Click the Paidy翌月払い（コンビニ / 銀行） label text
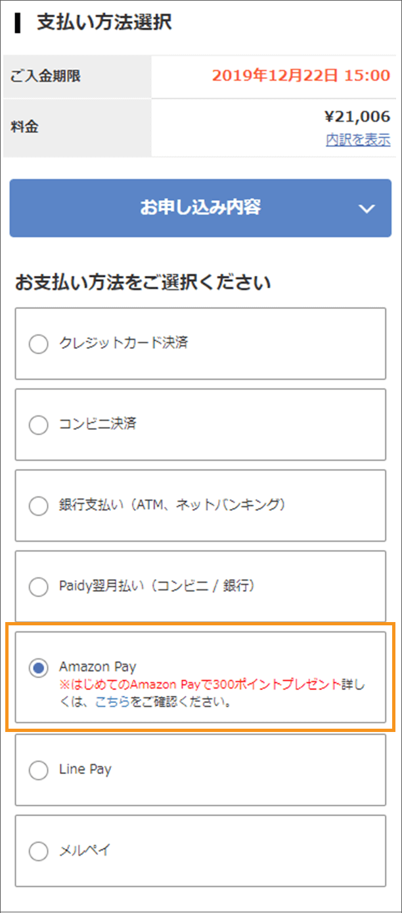Viewport: 402px width, 913px height. pos(156,586)
